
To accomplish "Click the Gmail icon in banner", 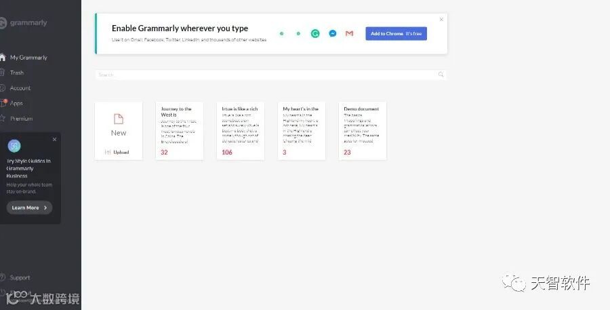I will click(x=349, y=33).
